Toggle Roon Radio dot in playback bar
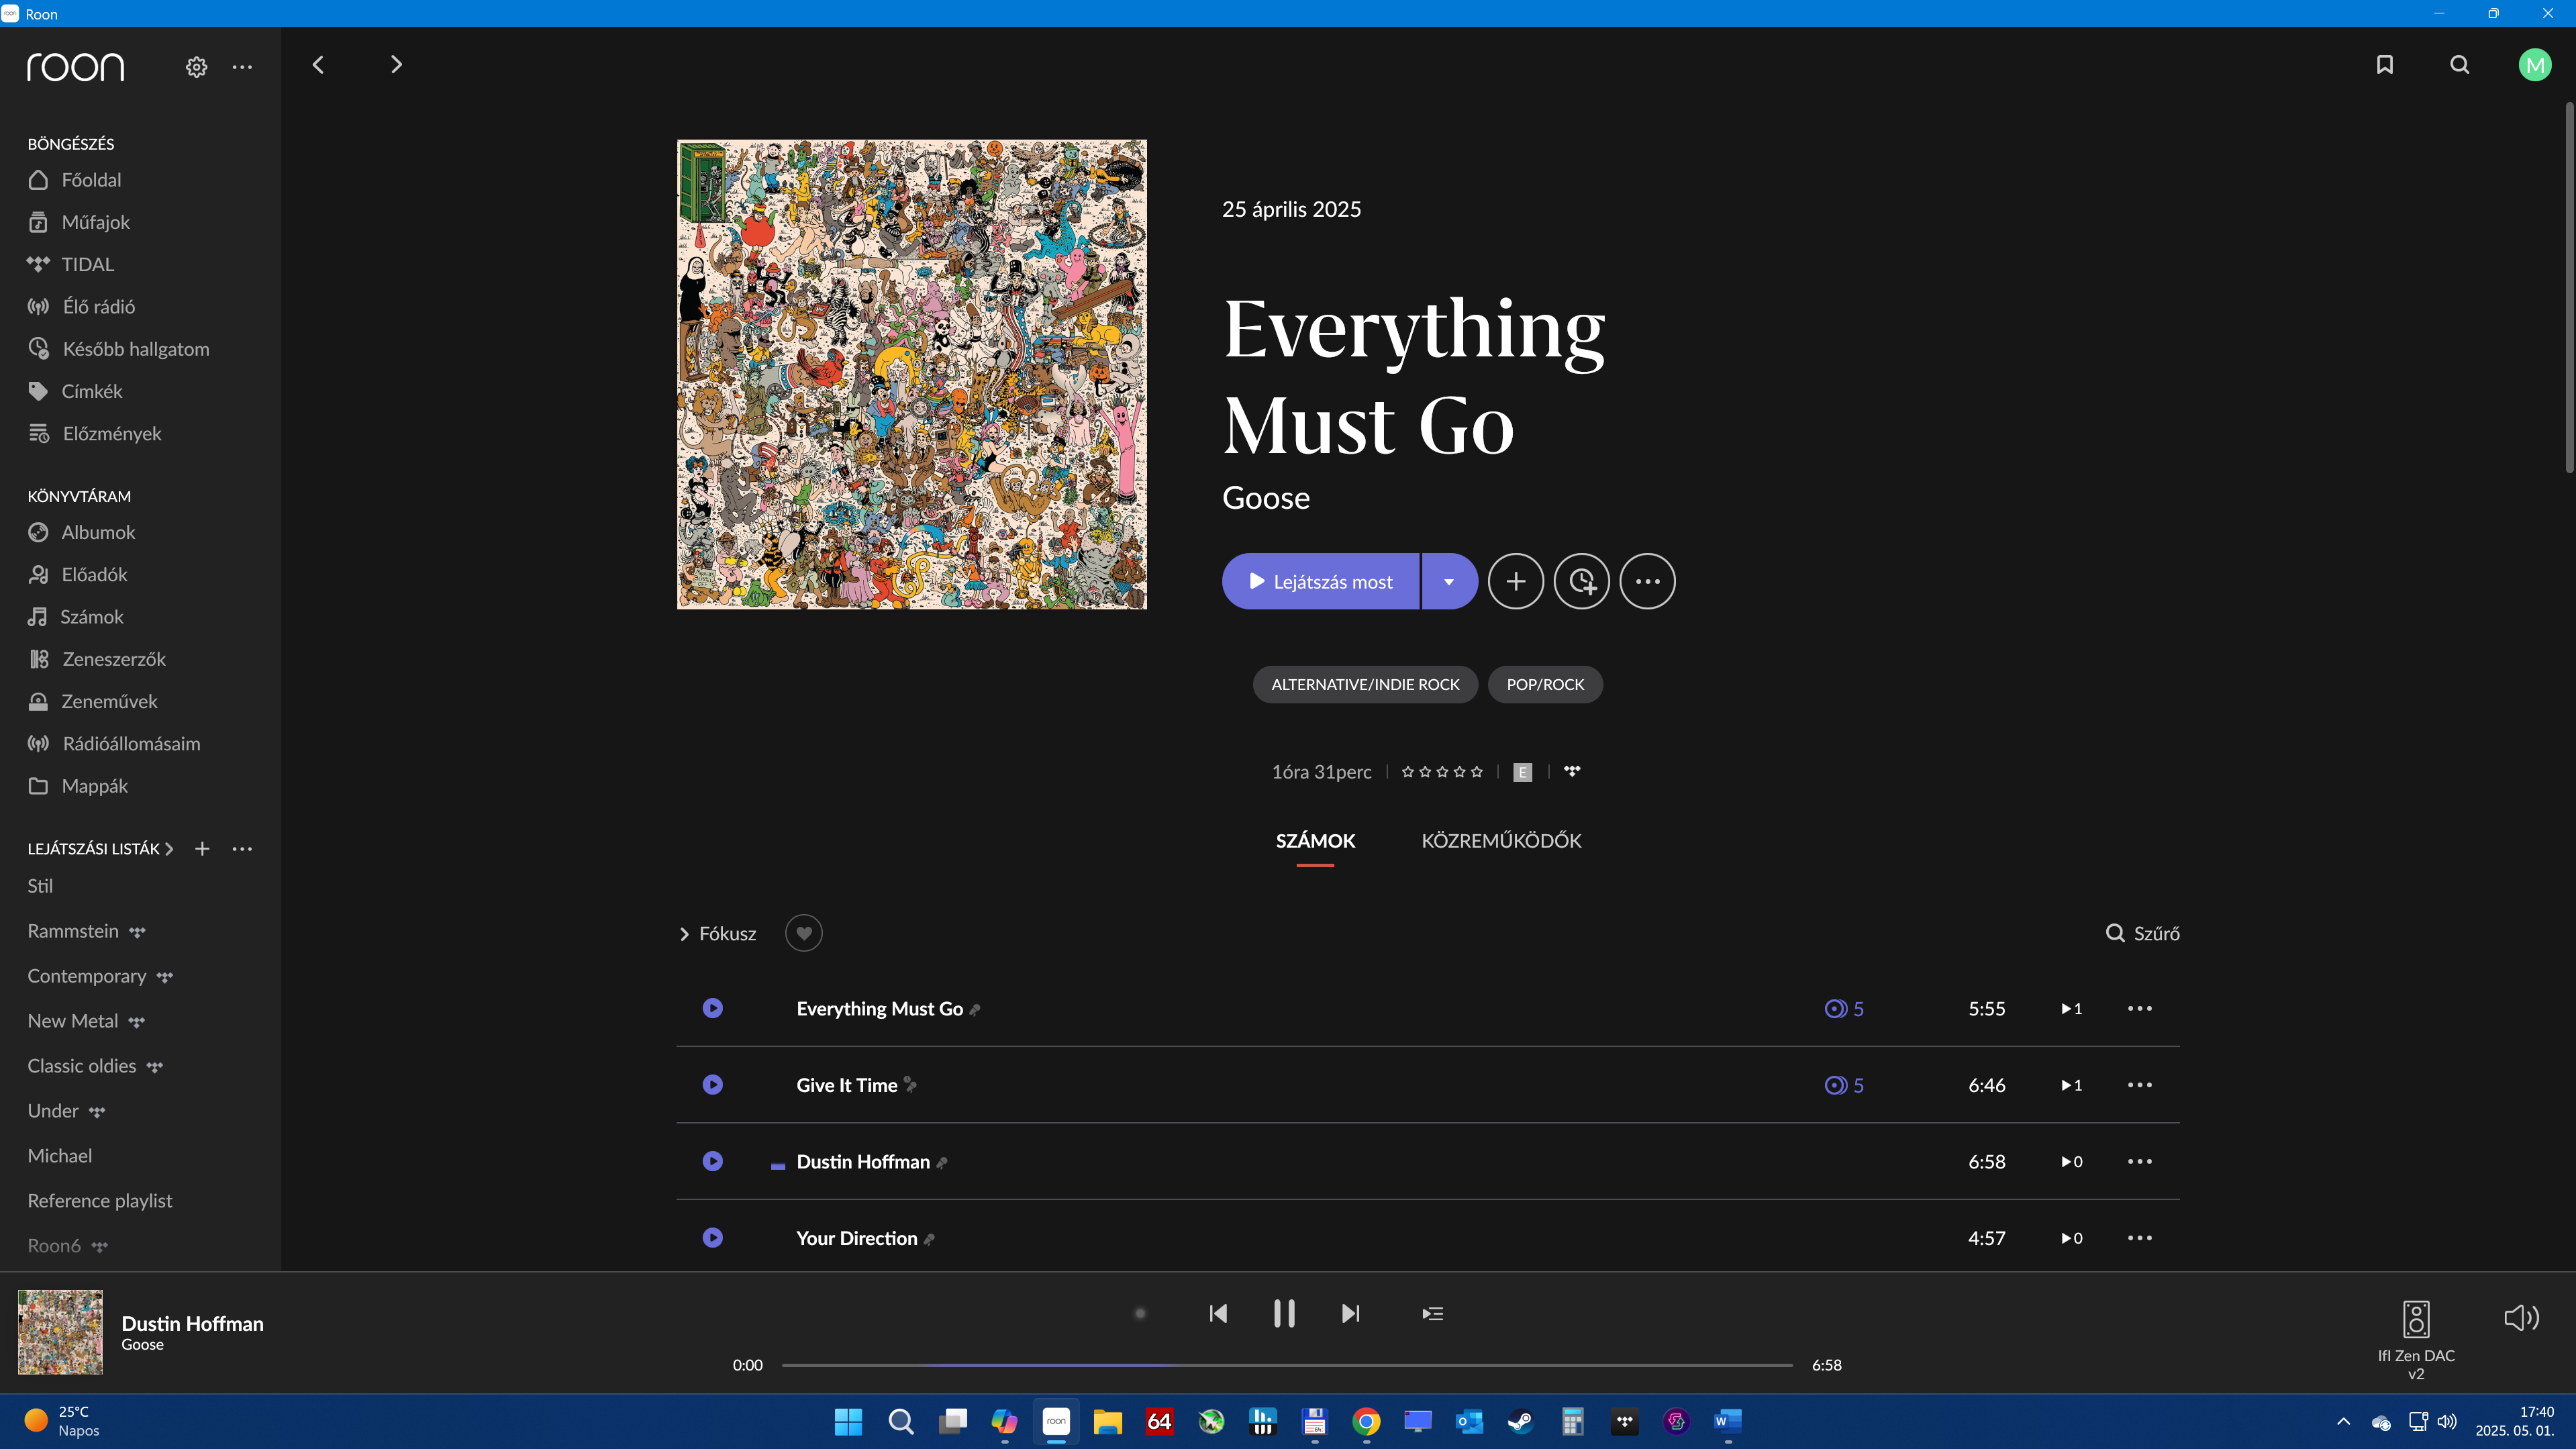Viewport: 2576px width, 1449px height. tap(1140, 1313)
